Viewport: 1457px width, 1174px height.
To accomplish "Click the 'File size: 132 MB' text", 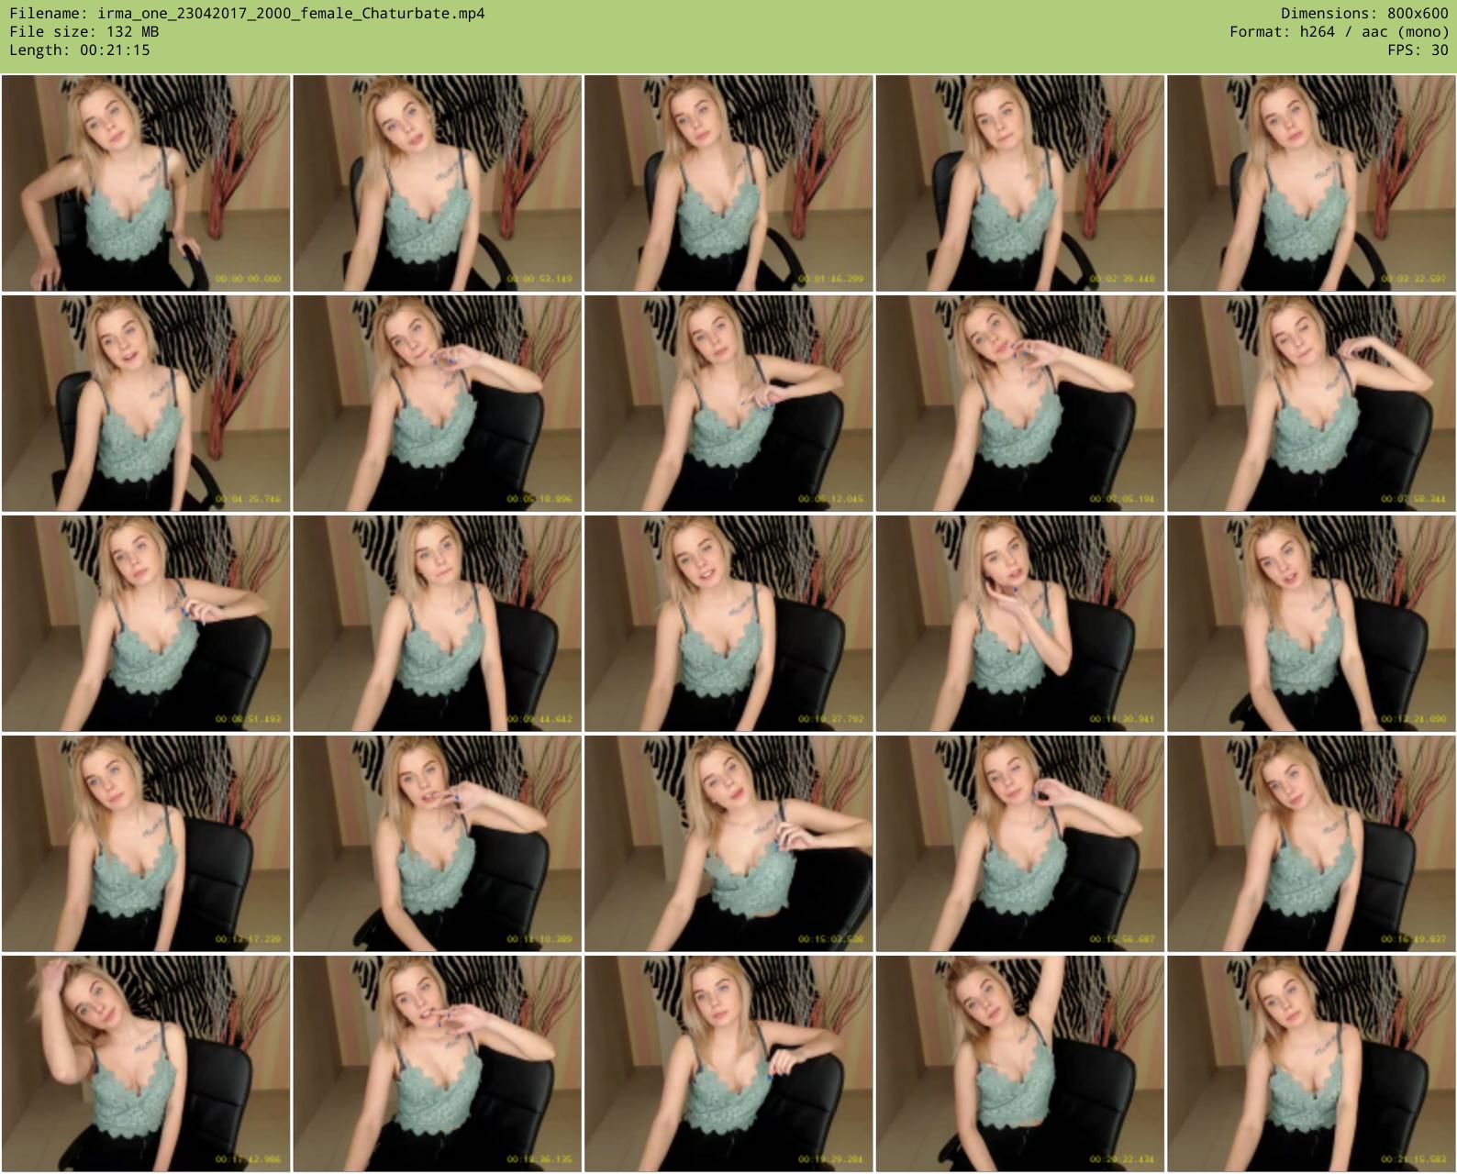I will pos(84,32).
